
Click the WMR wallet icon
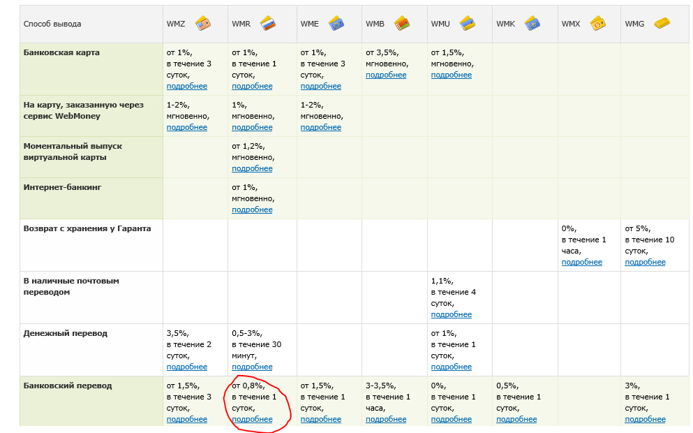pyautogui.click(x=268, y=23)
